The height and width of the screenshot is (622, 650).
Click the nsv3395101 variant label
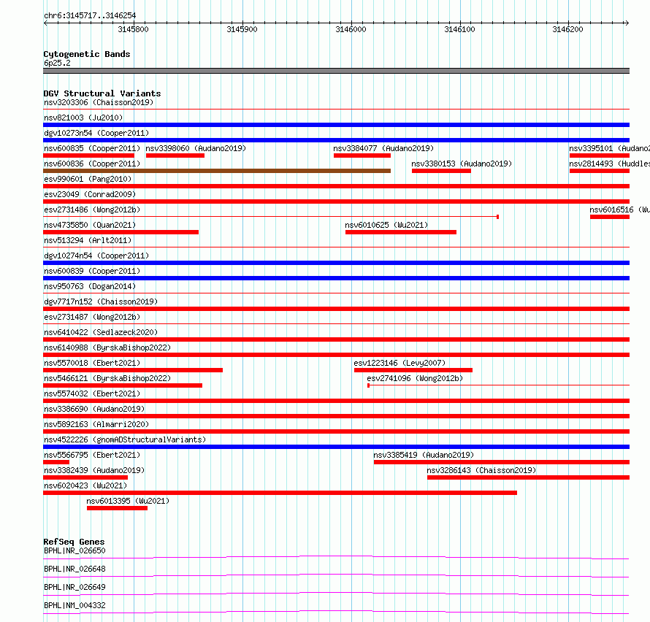[609, 148]
